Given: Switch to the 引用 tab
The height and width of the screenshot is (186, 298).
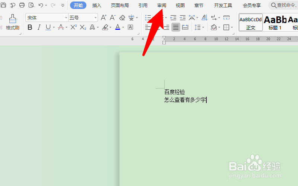Looking at the screenshot, I should [x=143, y=5].
